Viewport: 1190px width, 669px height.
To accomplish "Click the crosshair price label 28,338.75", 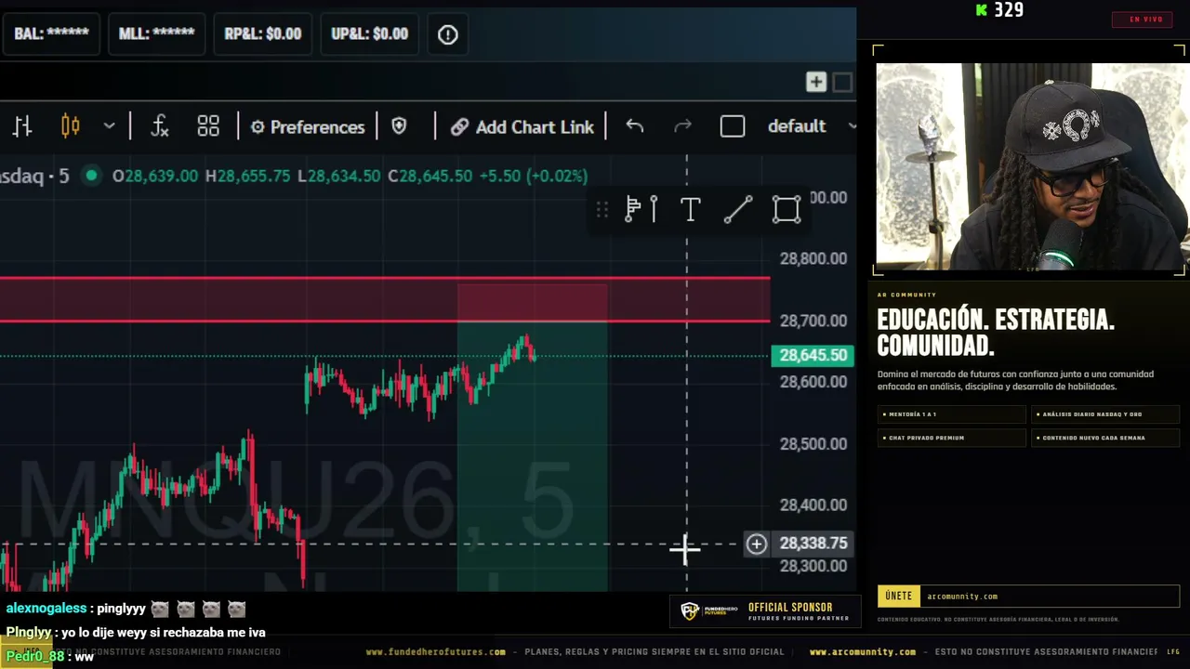I will tap(813, 544).
